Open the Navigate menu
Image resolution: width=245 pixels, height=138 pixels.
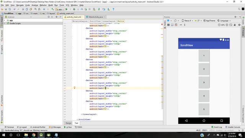[x=20, y=5]
